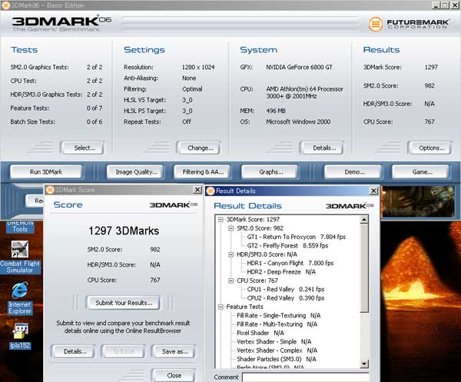Launch Internet Explorer from the desktop
461x382 pixels.
[20, 298]
